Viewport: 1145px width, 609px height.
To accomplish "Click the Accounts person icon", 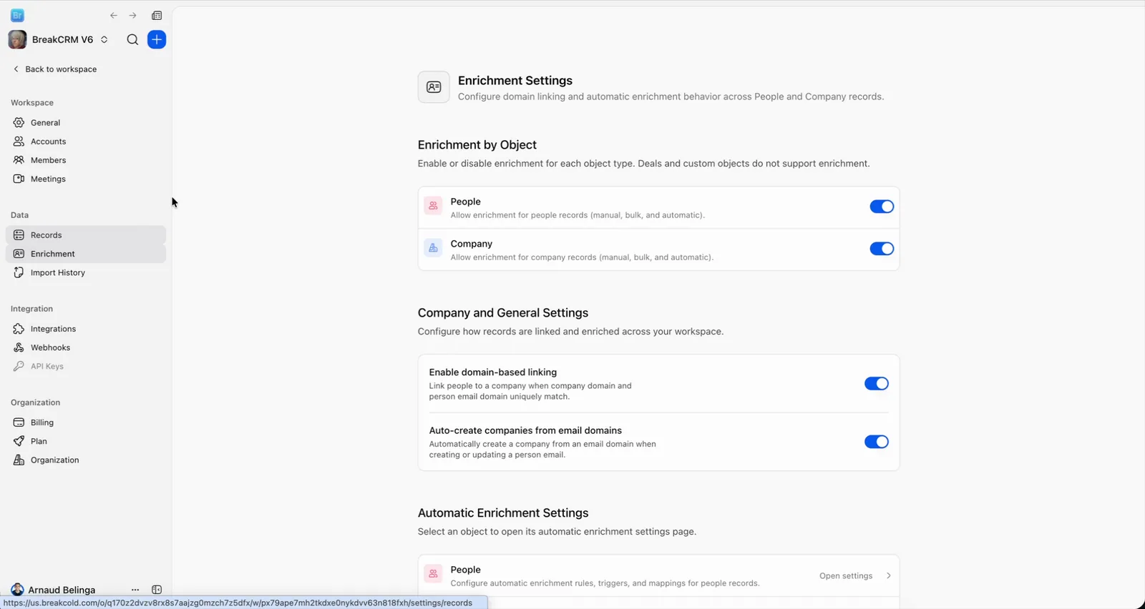I will click(19, 142).
